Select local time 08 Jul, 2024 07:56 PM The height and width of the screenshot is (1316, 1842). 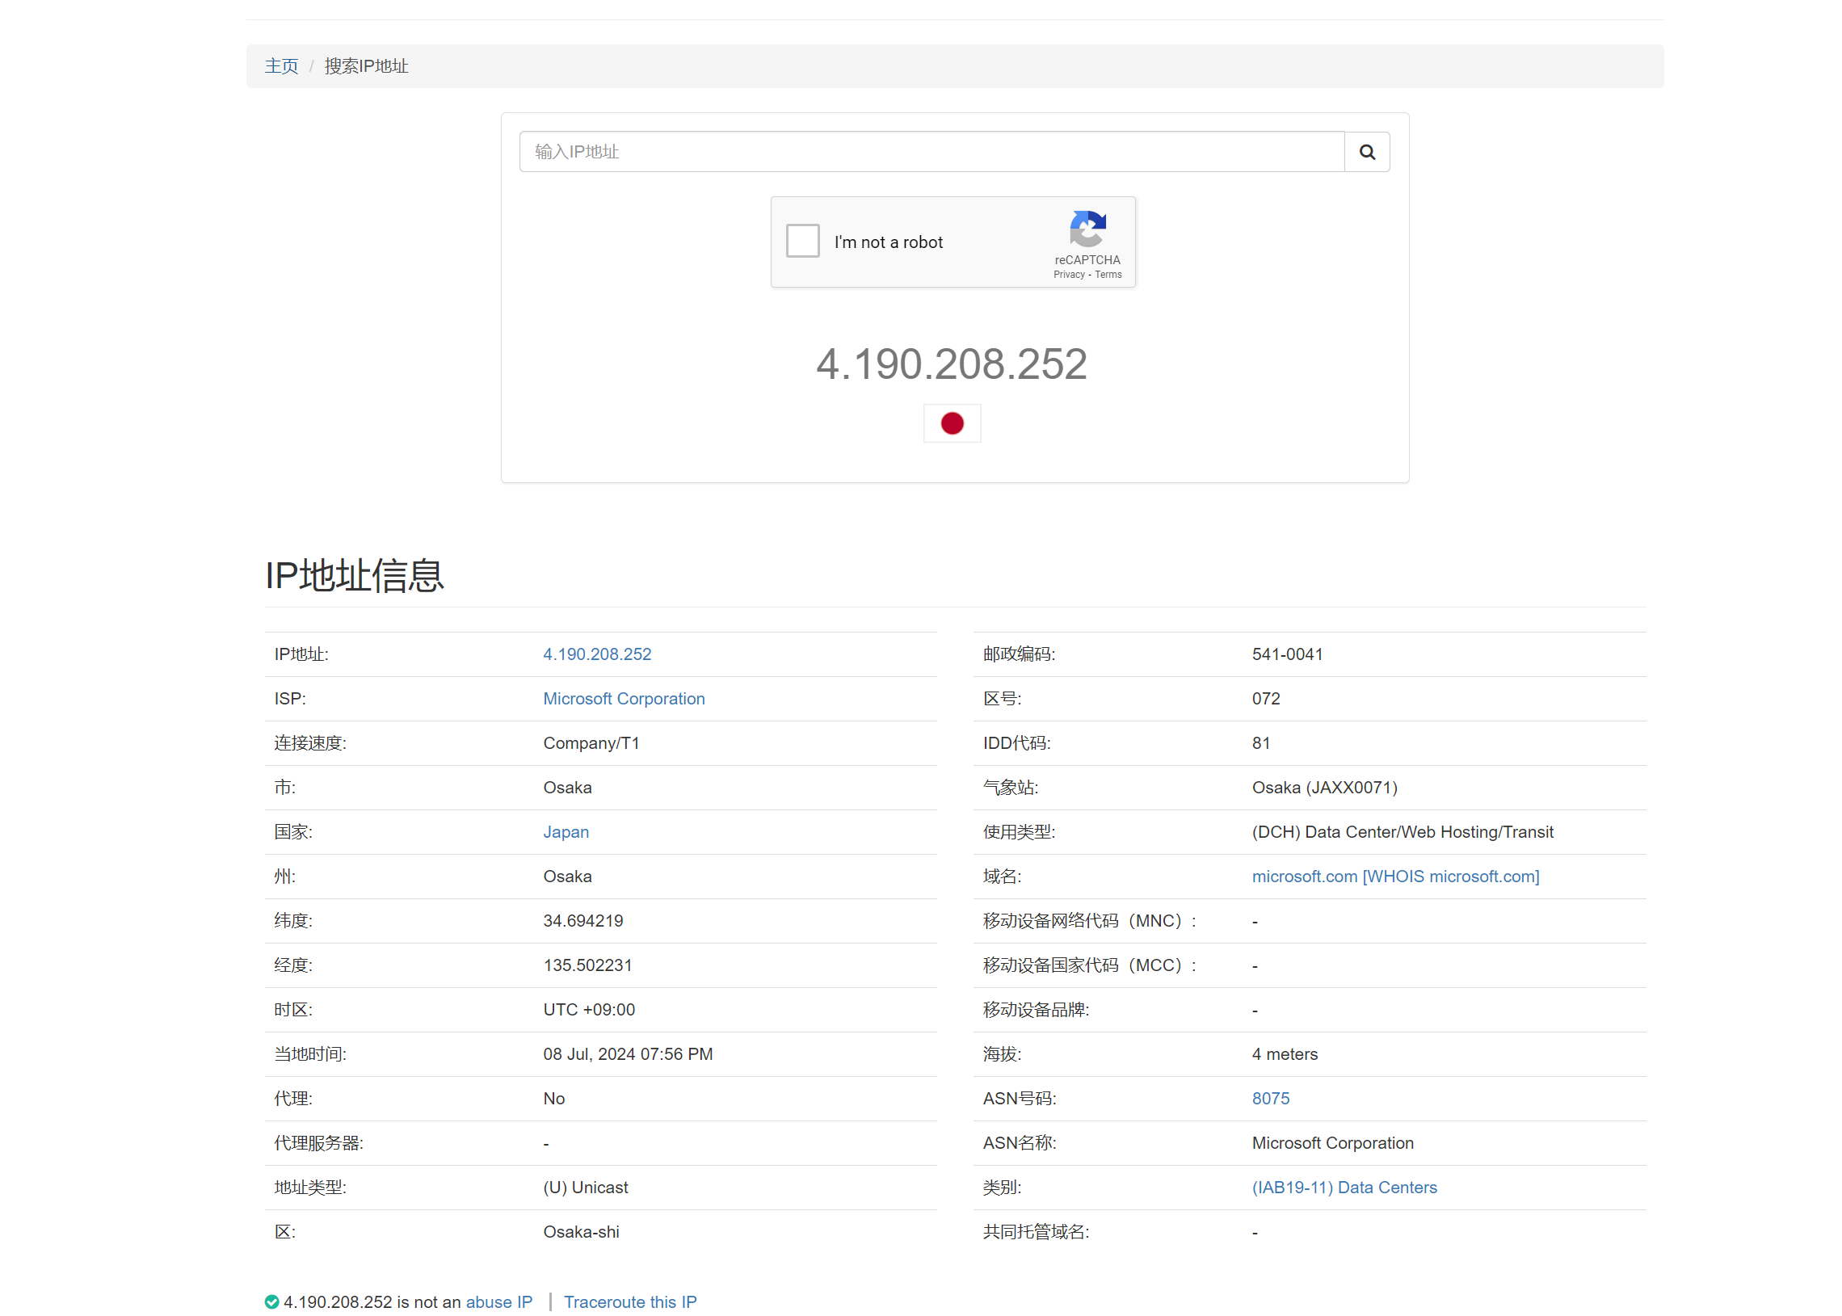[x=627, y=1054]
